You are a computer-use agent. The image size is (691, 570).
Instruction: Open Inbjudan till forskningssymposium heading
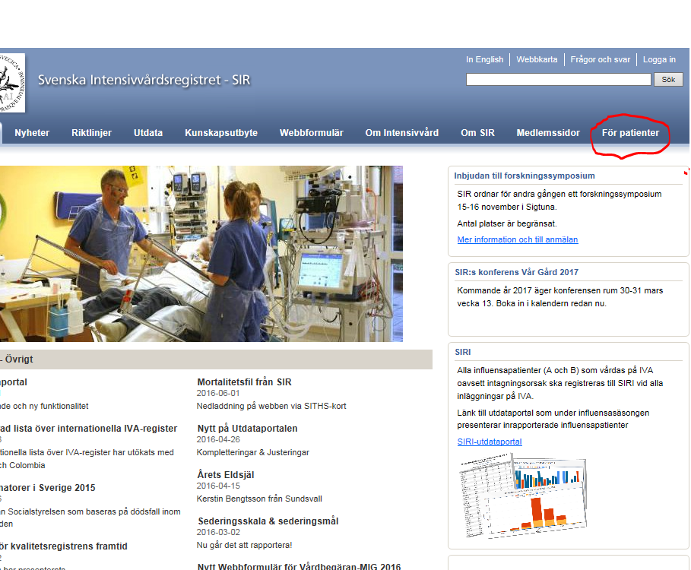525,176
